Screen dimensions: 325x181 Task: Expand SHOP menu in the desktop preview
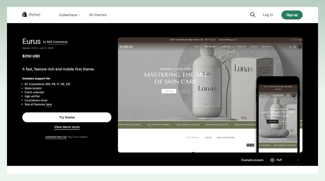(197, 47)
